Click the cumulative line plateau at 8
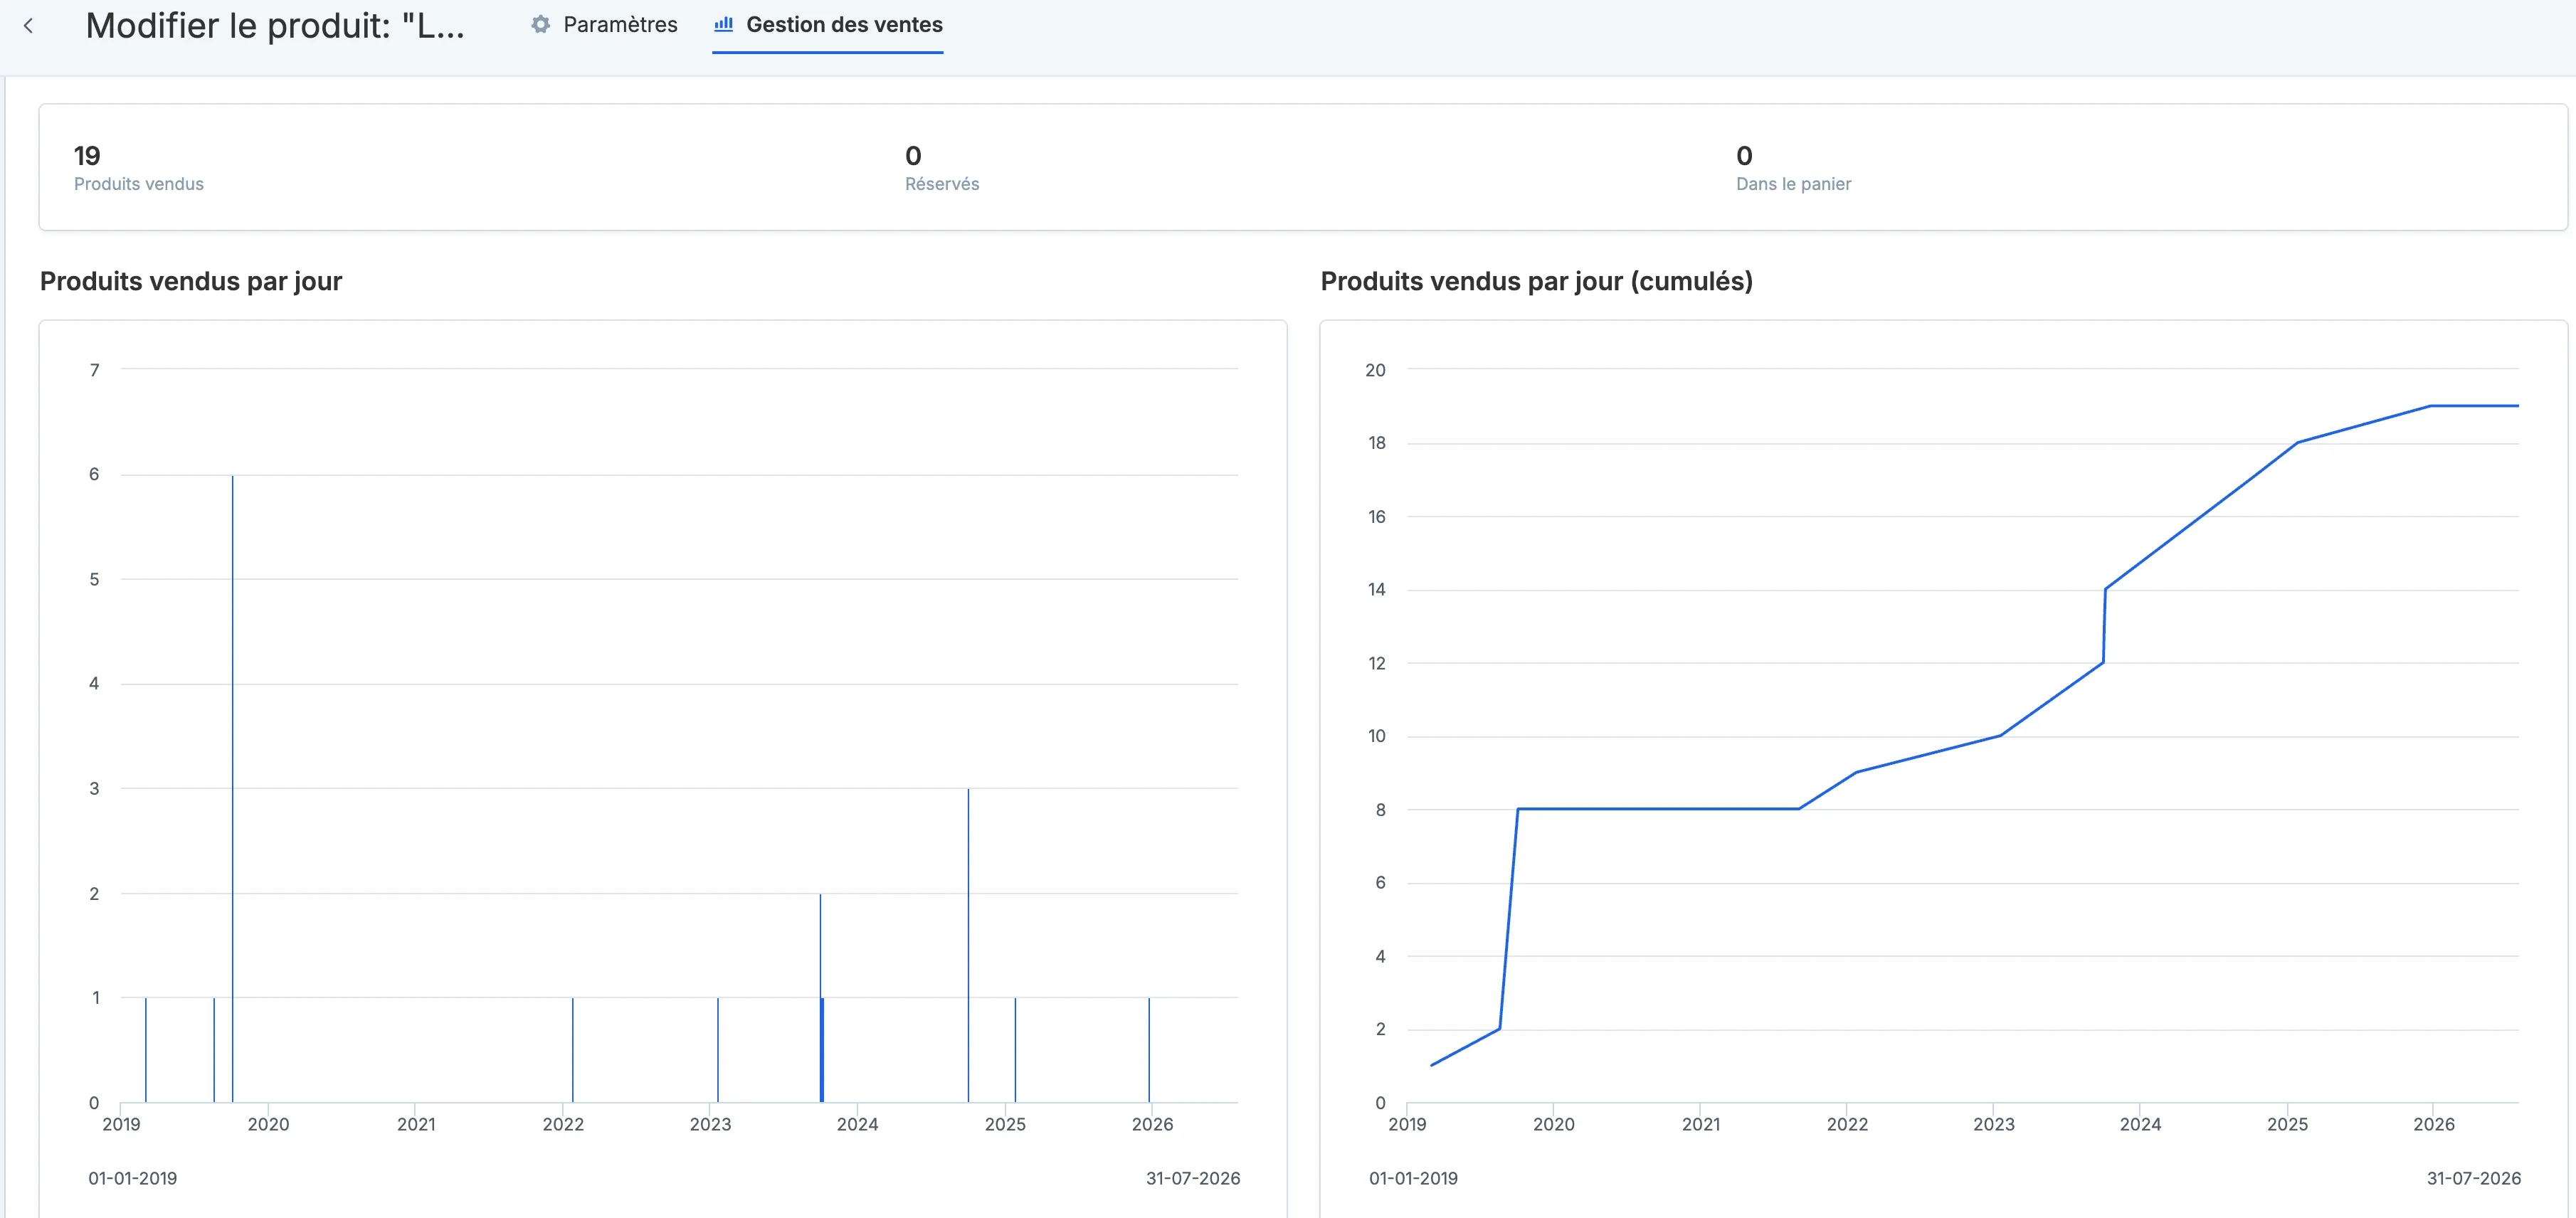 (1658, 809)
